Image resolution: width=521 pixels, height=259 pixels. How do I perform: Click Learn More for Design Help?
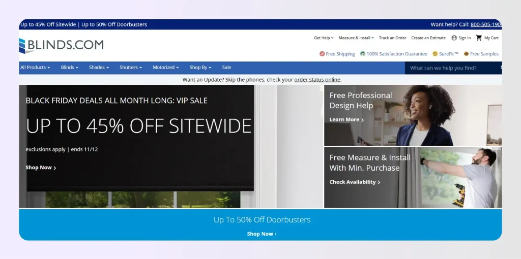click(x=346, y=120)
